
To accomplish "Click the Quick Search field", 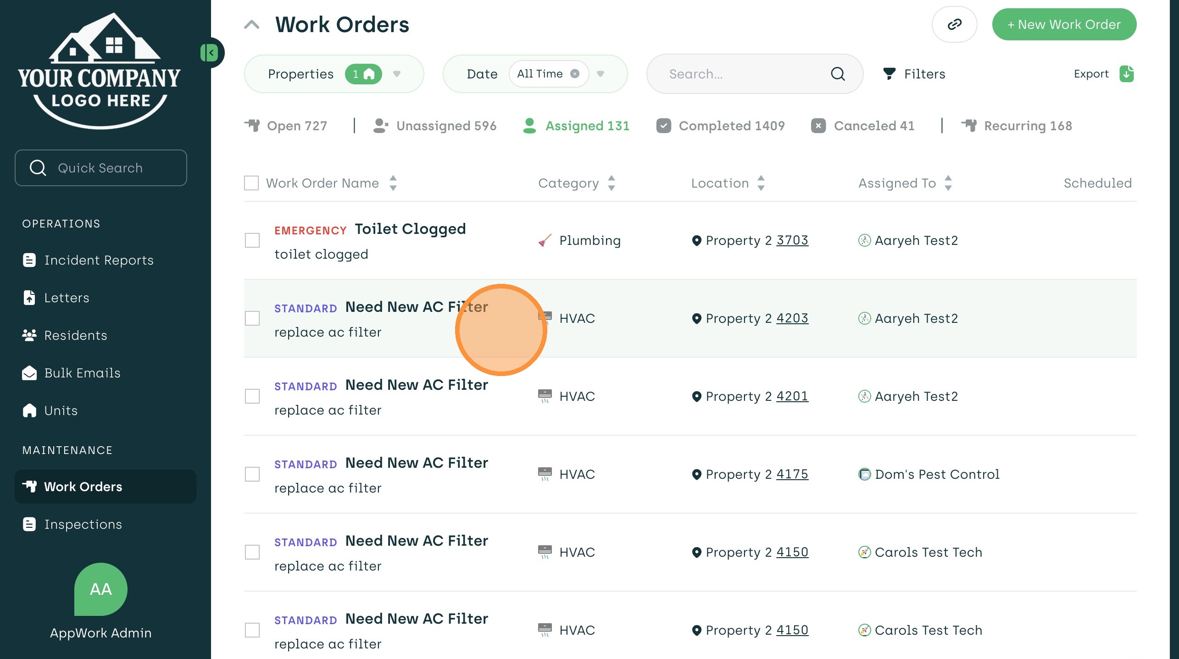I will (x=101, y=168).
